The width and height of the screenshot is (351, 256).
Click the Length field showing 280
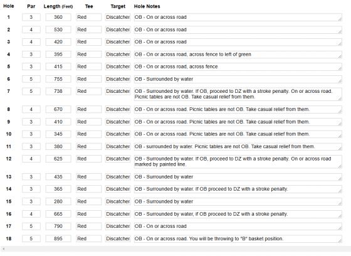tap(58, 201)
